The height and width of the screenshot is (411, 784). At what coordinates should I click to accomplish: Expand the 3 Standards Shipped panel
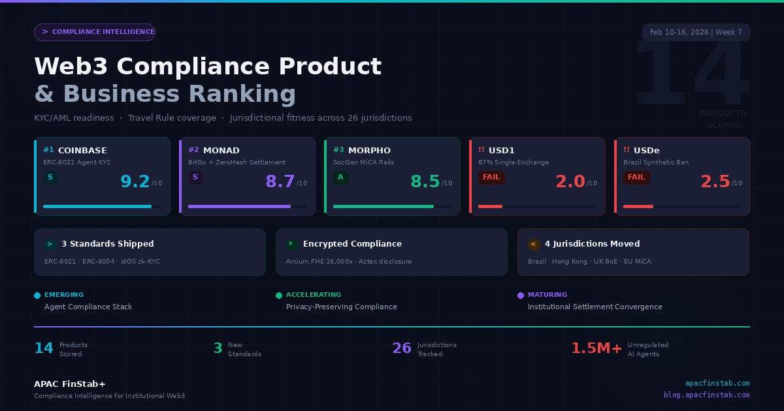pyautogui.click(x=150, y=252)
